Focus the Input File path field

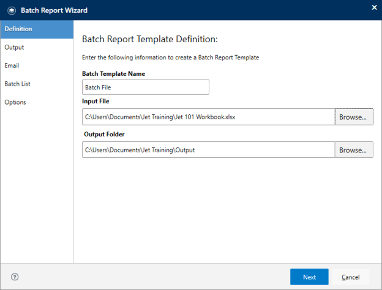pyautogui.click(x=208, y=116)
